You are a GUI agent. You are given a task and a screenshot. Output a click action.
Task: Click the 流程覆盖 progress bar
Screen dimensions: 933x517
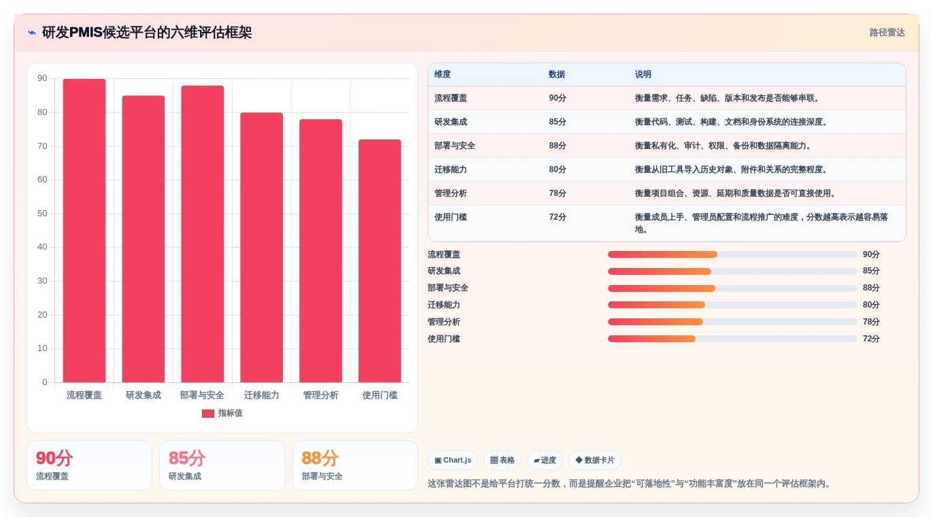[732, 254]
